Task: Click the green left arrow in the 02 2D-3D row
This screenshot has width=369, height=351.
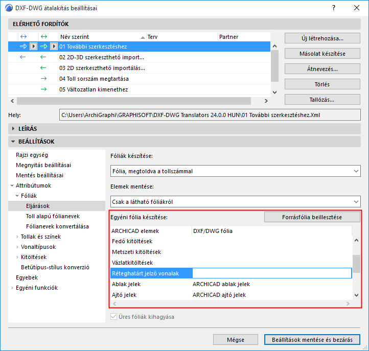Action: [x=43, y=57]
